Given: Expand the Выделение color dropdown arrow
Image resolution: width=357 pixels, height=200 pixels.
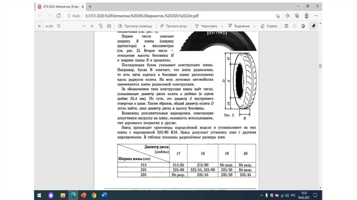Looking at the screenshot, I should (255, 26).
